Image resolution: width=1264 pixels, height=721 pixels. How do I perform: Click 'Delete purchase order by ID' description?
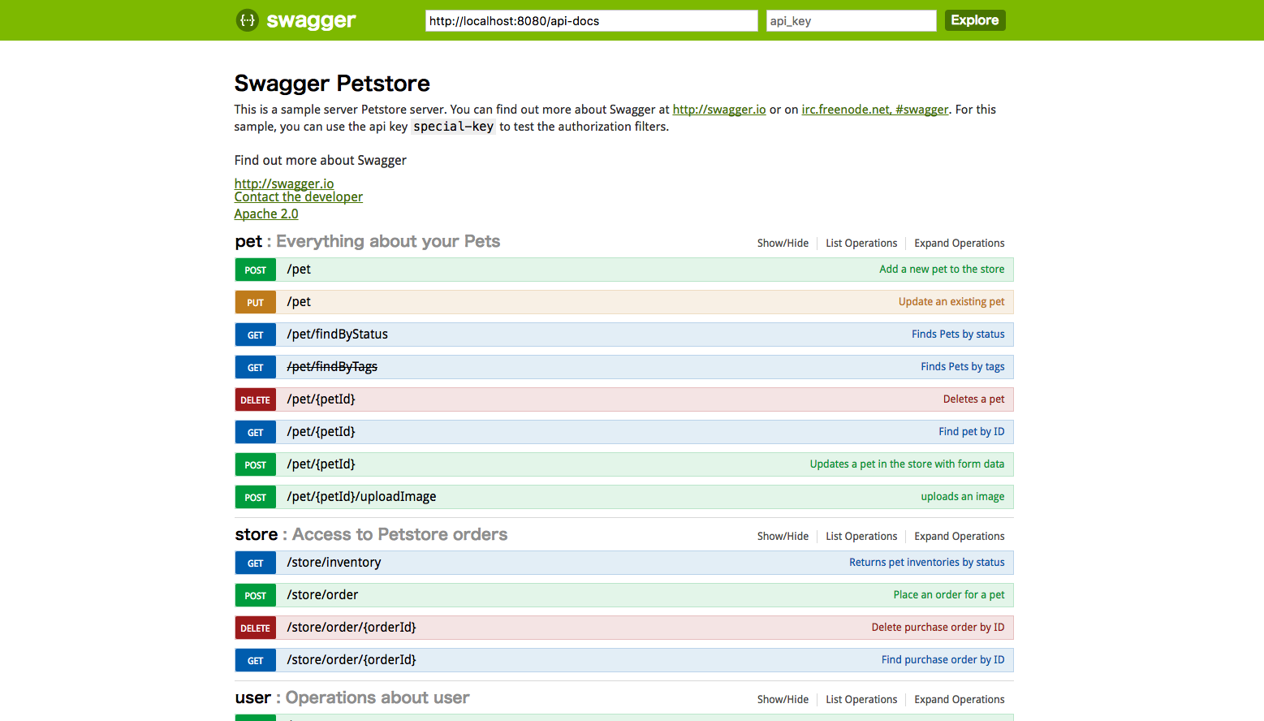(x=938, y=628)
